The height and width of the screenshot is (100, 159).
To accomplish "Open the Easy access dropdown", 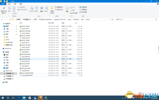I will click(59, 10).
